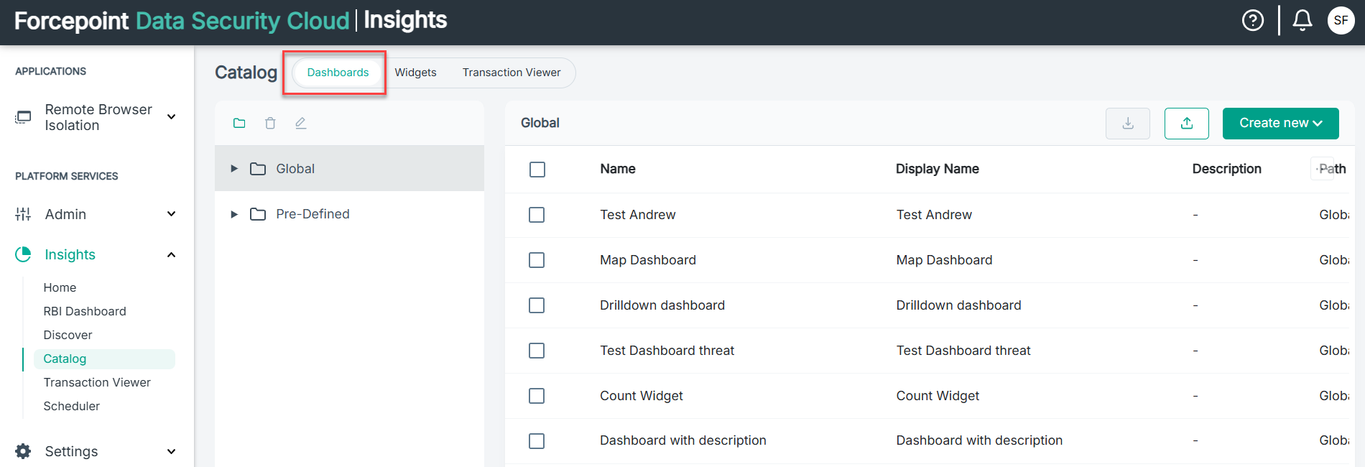The image size is (1365, 467).
Task: Collapse the Insights section chevron
Action: [x=171, y=255]
